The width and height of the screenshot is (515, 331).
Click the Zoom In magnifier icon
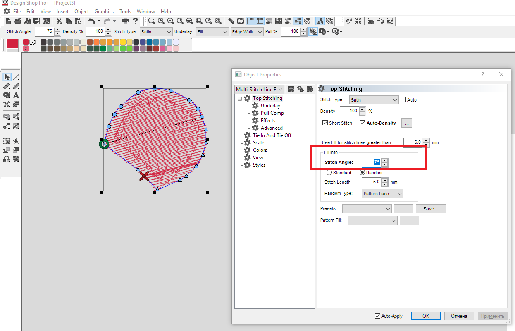(161, 21)
